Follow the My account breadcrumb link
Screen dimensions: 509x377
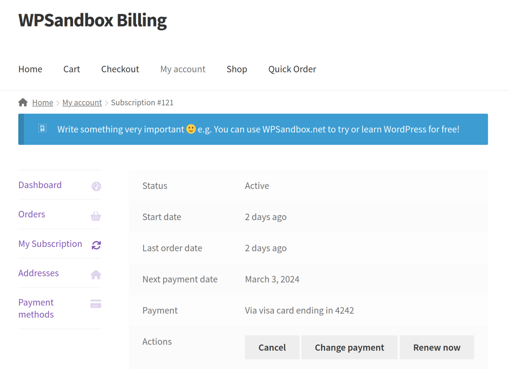click(x=82, y=102)
